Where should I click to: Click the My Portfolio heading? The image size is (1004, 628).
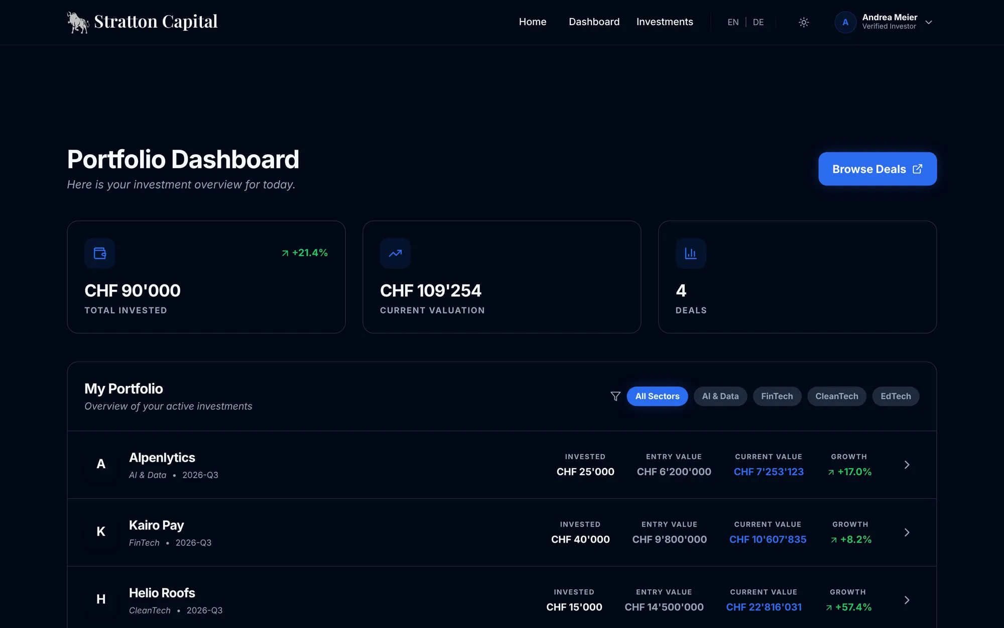[x=123, y=389]
